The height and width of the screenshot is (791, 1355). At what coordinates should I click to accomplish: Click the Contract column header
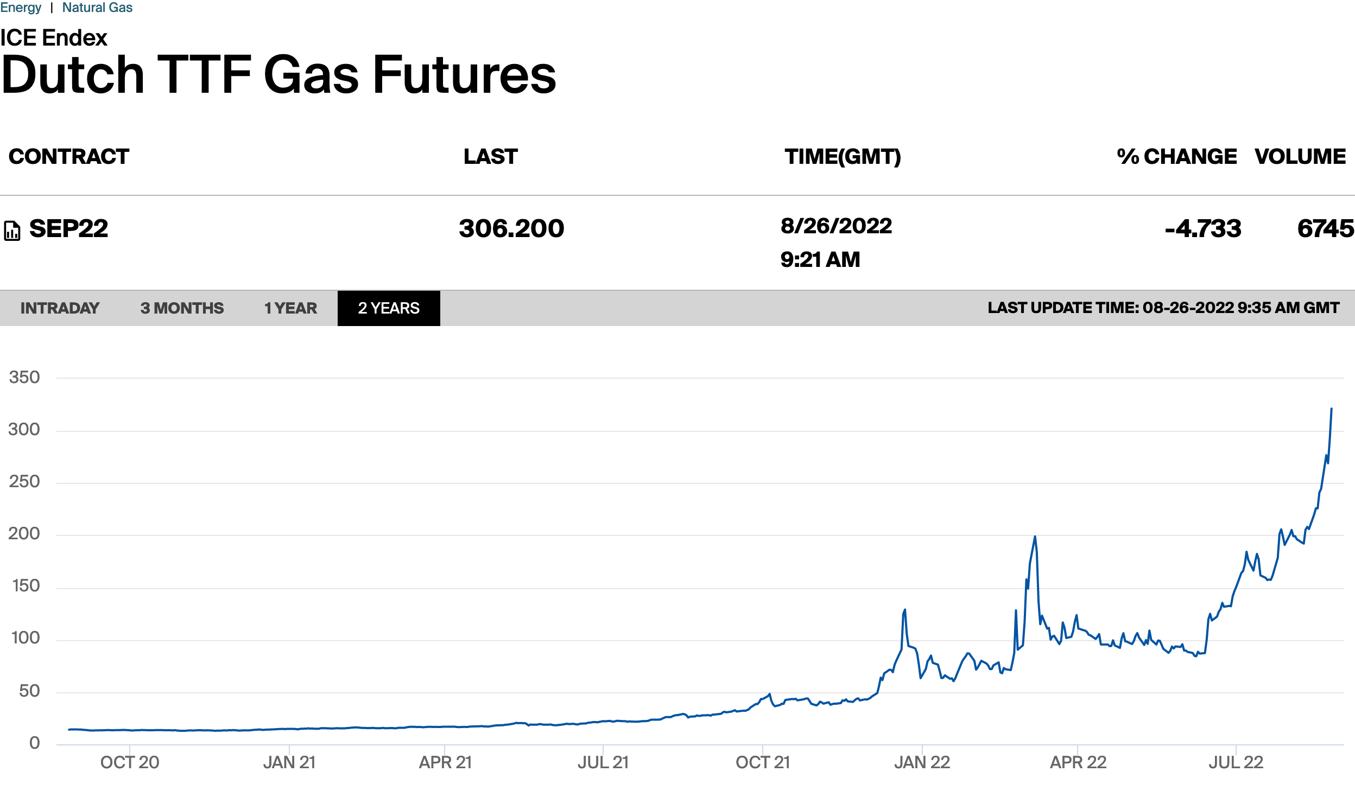coord(69,157)
